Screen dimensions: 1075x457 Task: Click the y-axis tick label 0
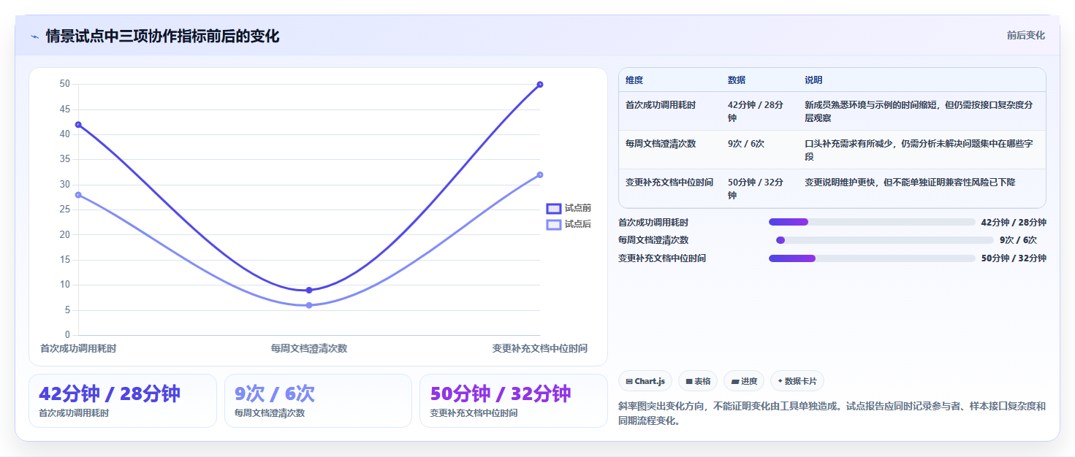67,335
